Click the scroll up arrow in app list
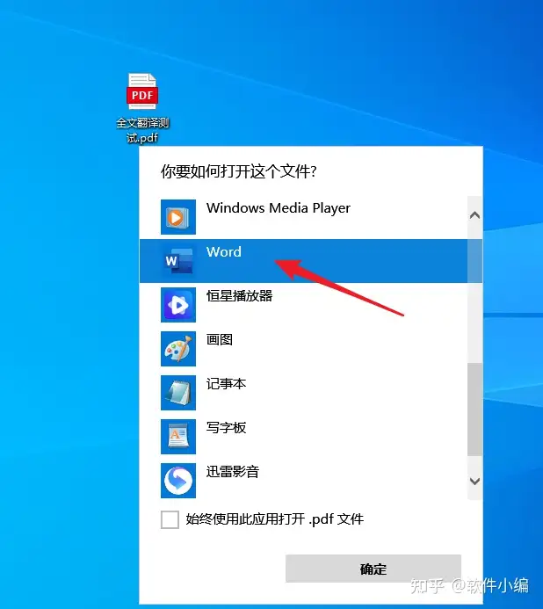This screenshot has height=609, width=543. [474, 215]
